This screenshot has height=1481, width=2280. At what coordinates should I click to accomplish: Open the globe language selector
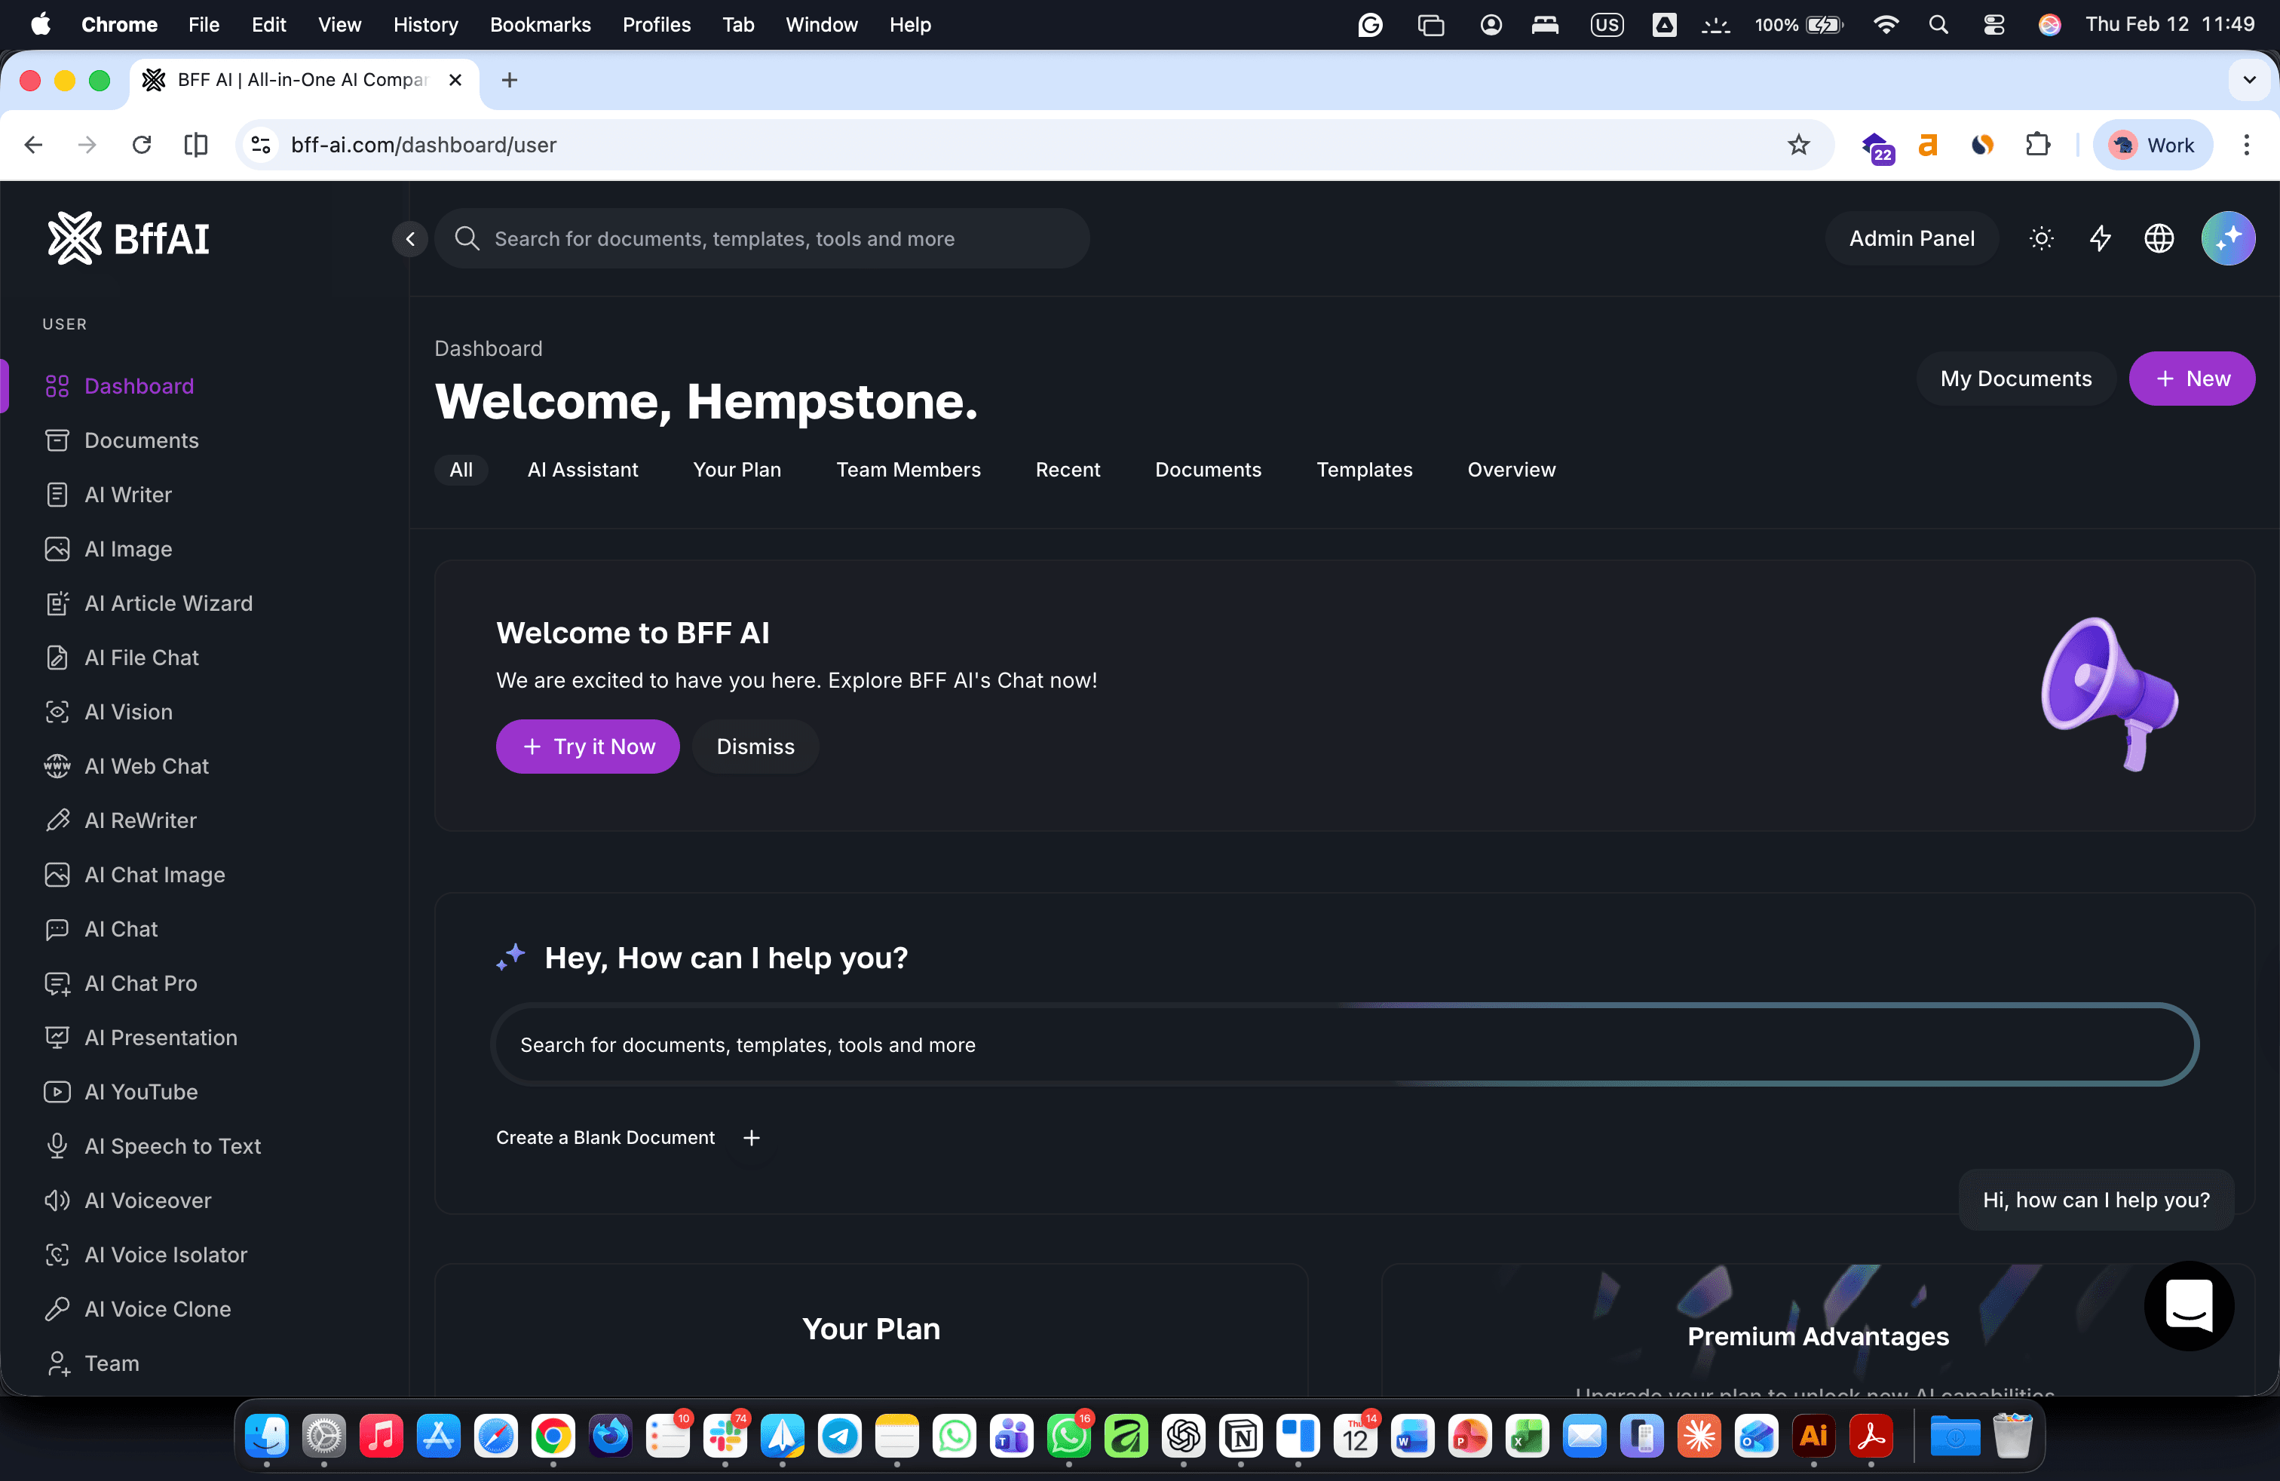[2159, 238]
